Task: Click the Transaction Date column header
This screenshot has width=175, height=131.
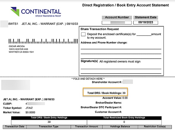Action: (15, 127)
